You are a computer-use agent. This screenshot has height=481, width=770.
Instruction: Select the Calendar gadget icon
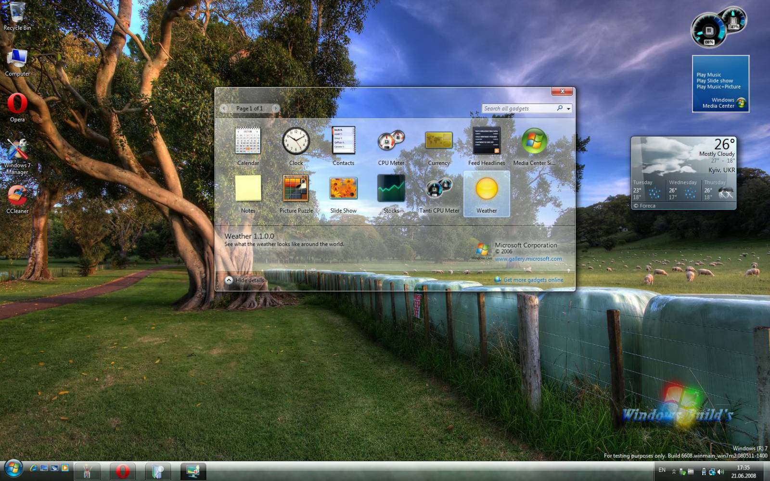(248, 140)
